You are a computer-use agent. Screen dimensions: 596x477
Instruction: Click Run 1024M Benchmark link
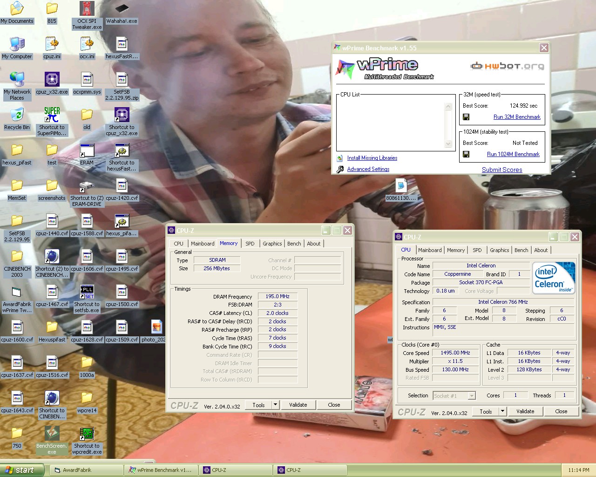pos(513,154)
